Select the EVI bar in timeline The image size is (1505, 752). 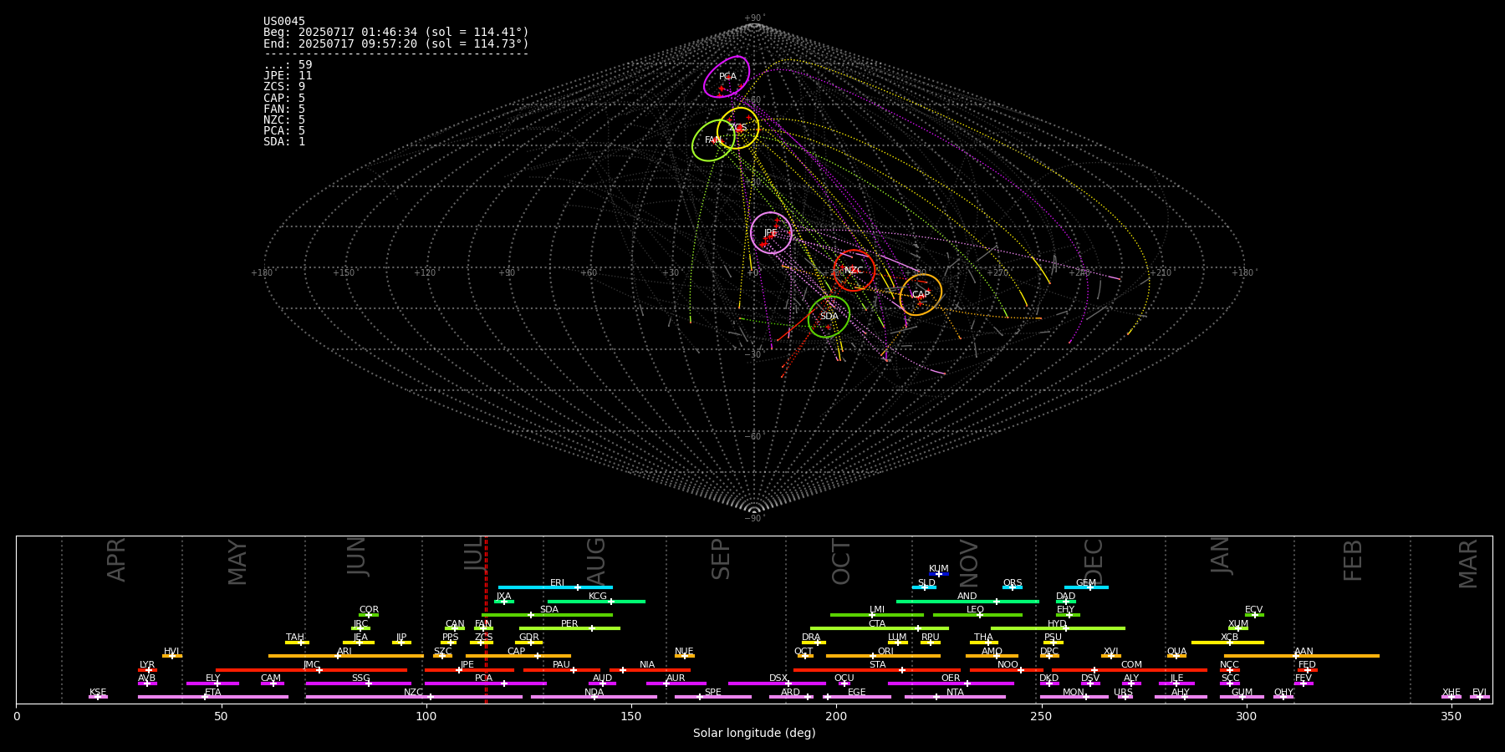click(1480, 697)
